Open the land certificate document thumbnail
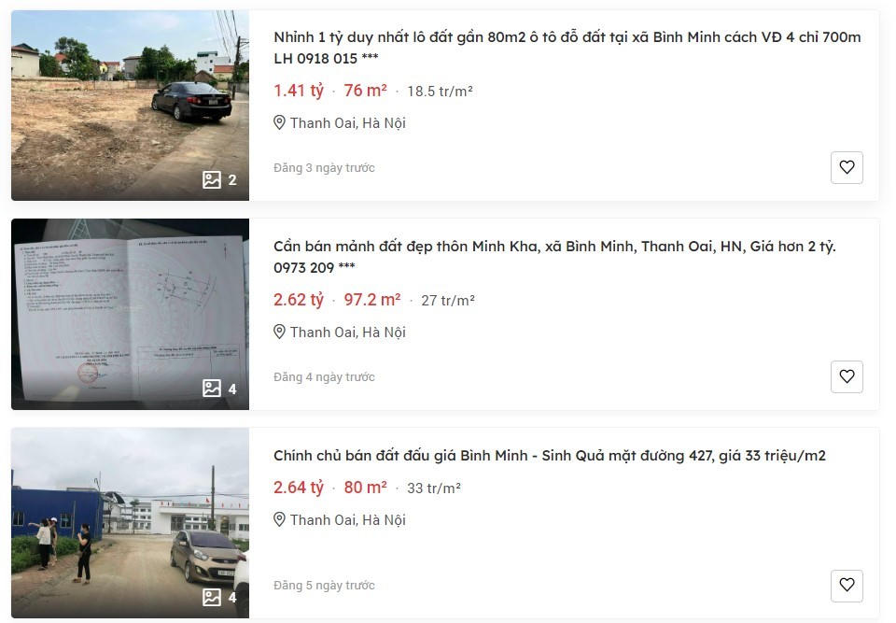This screenshot has height=623, width=896. click(x=131, y=314)
